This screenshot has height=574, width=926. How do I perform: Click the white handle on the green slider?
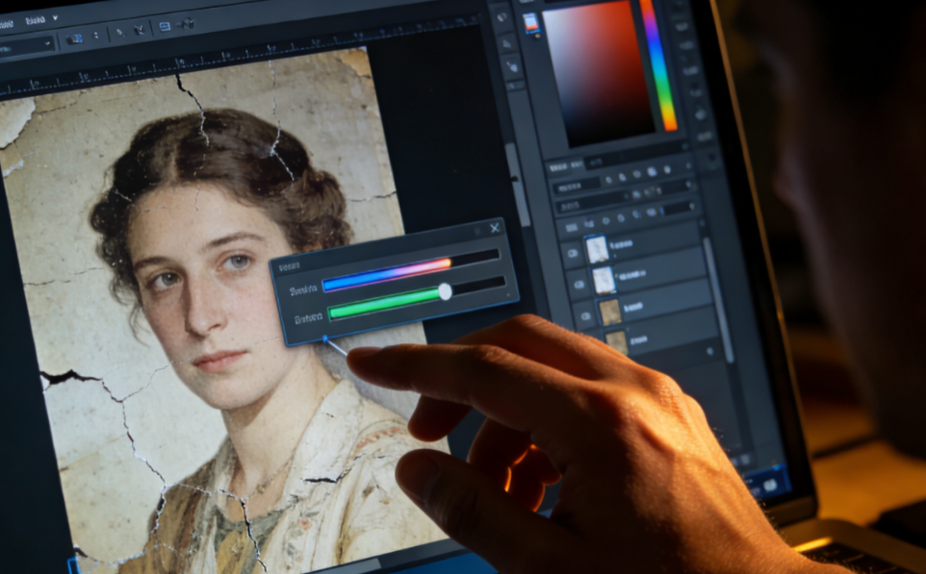[445, 290]
